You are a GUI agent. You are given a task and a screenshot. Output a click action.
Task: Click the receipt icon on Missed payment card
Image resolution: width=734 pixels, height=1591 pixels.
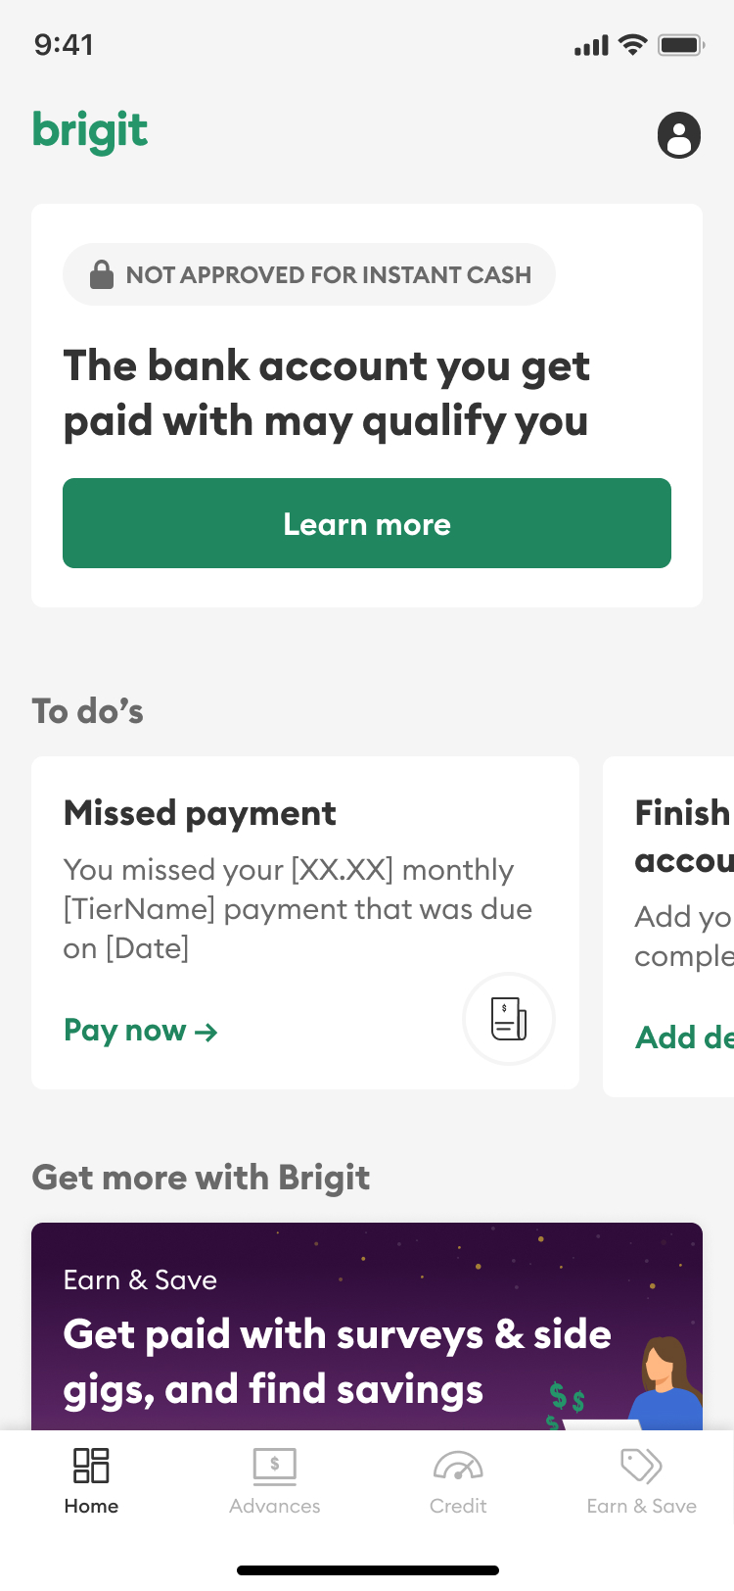508,1019
